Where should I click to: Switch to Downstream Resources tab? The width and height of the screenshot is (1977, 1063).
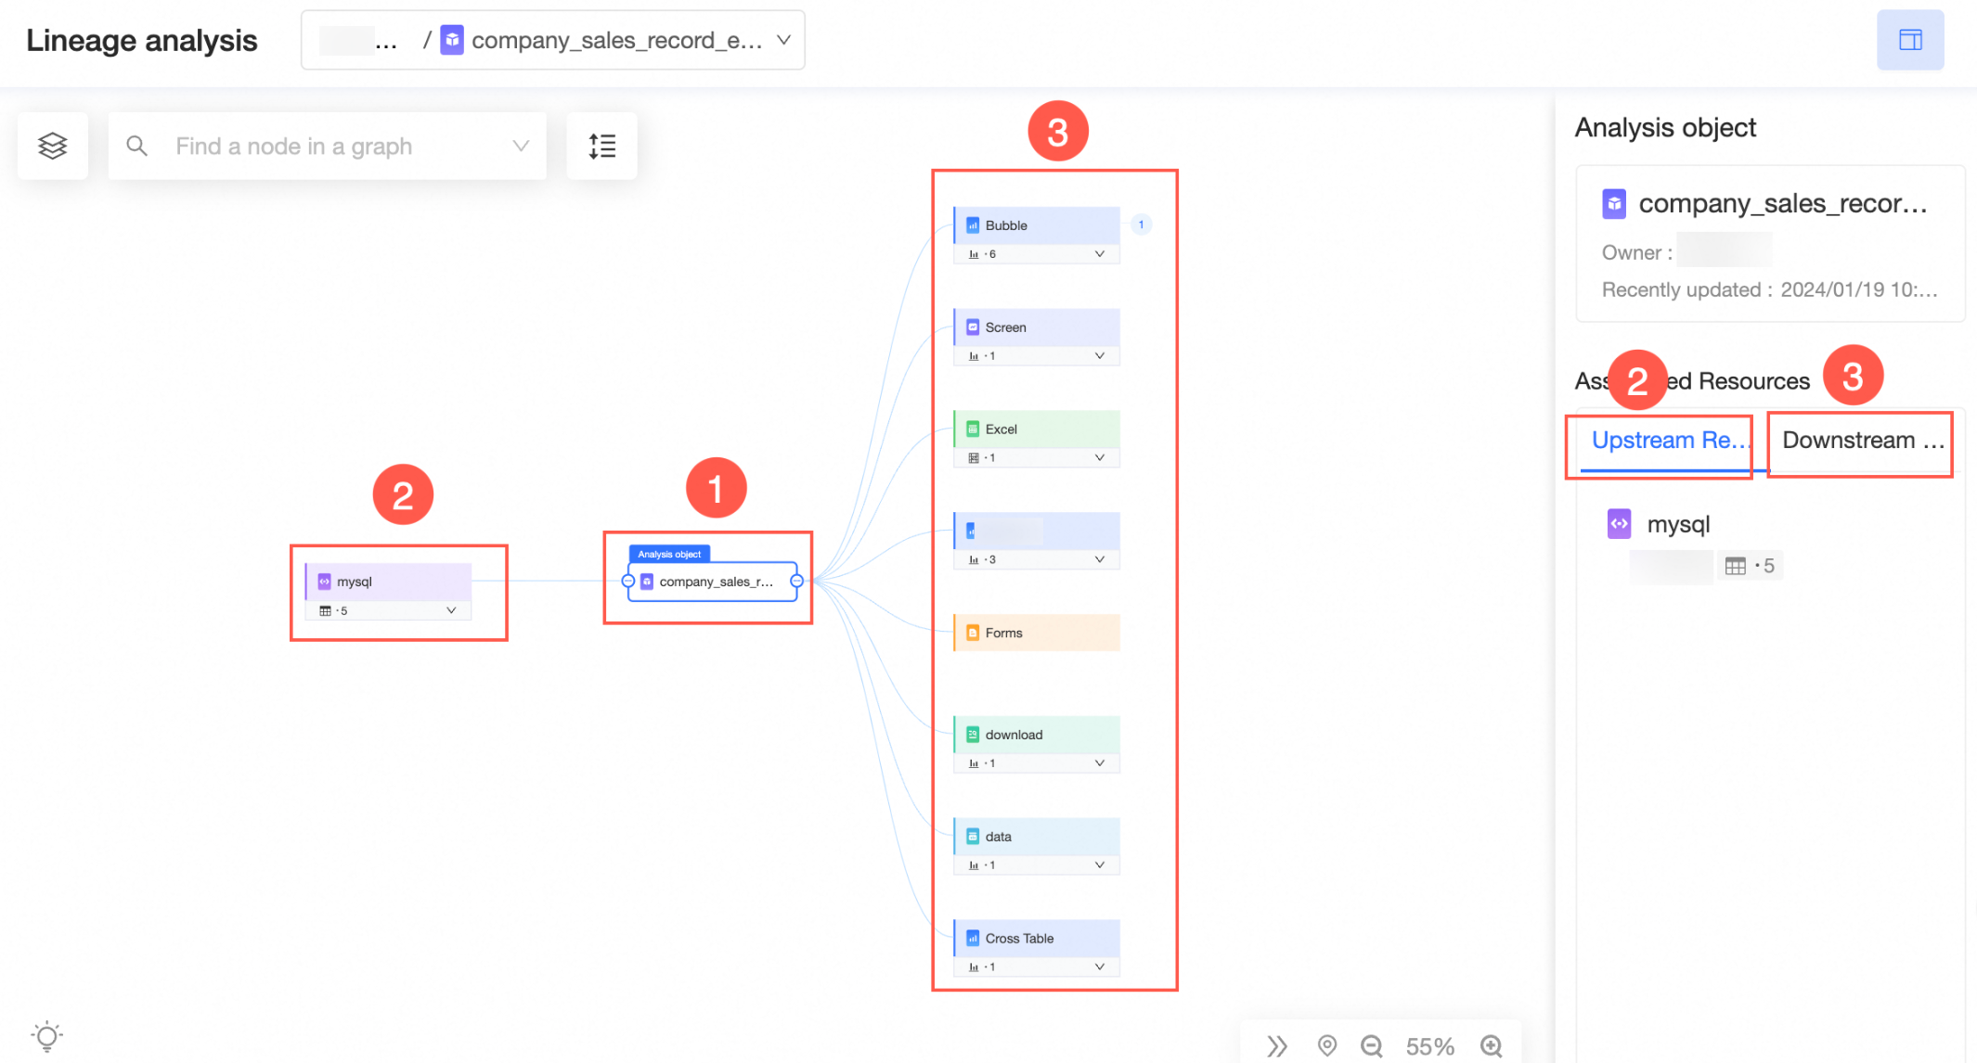1863,441
